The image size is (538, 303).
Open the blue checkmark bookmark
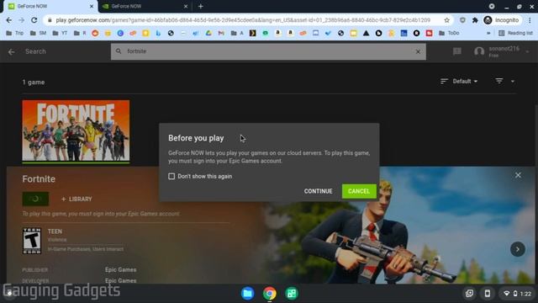328,33
